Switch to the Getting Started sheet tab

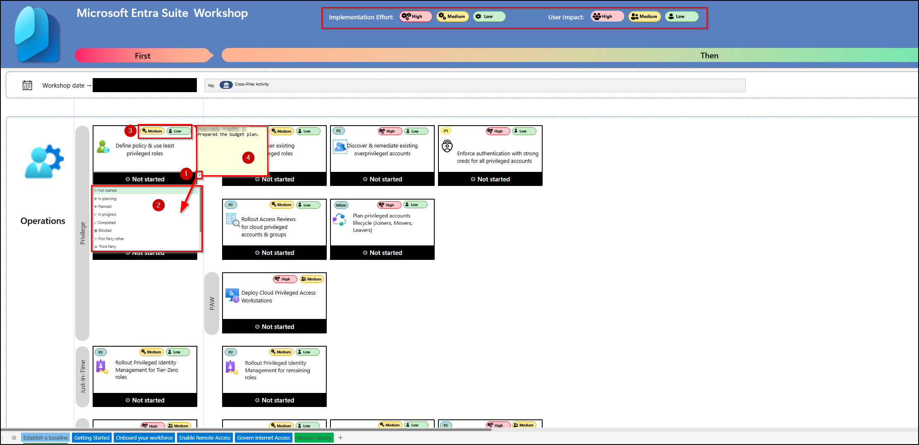[92, 438]
